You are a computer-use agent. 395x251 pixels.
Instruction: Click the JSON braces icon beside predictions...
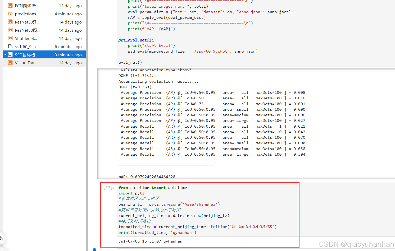[10, 14]
